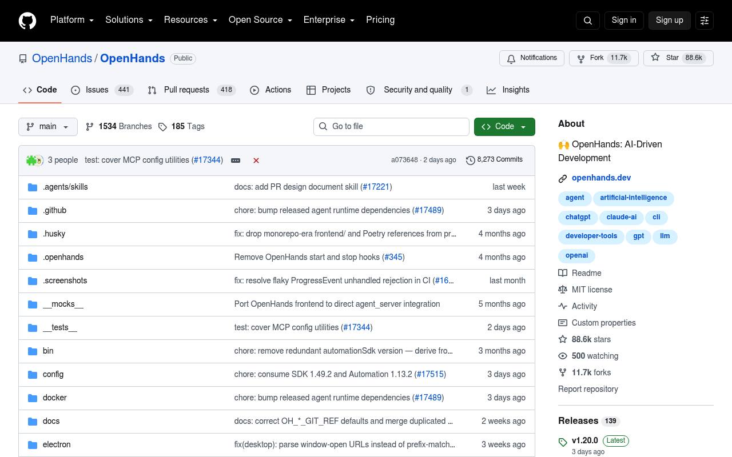
Task: Open commit hash a073648
Action: [404, 160]
